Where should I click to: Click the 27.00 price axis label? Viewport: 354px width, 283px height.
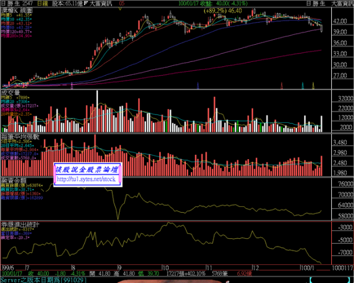pyautogui.click(x=340, y=76)
